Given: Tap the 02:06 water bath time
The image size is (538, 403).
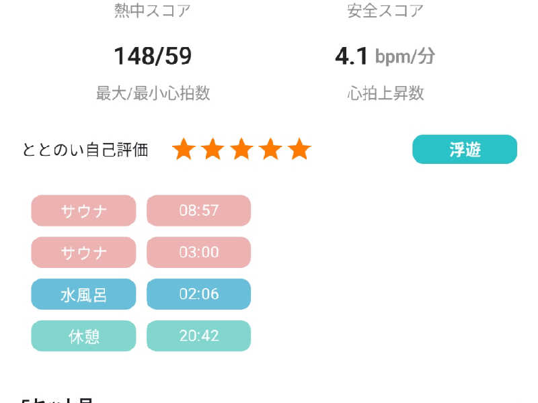Looking at the screenshot, I should [198, 294].
